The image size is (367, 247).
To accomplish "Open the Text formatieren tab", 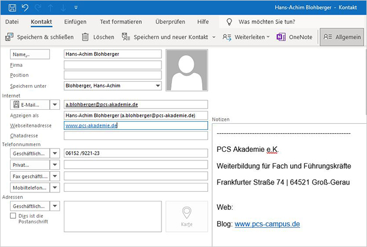I will click(121, 22).
